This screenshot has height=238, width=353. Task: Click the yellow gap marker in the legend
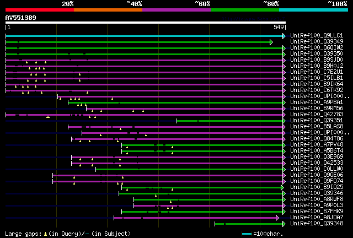[45, 234]
